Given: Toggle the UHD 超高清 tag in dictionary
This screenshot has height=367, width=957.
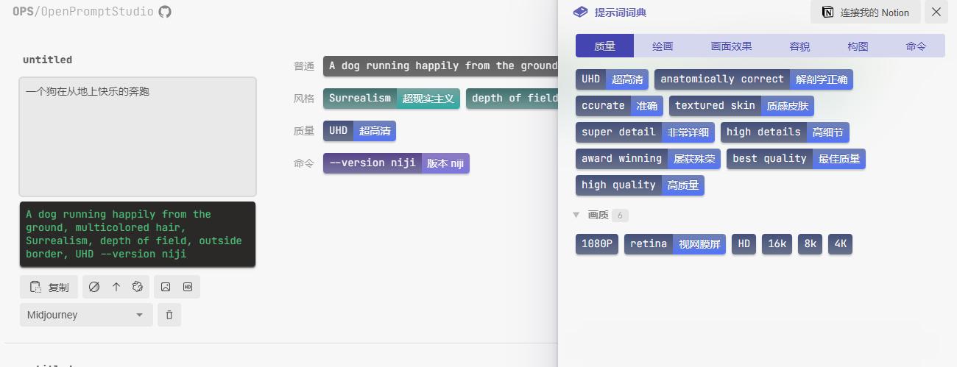Looking at the screenshot, I should click(x=612, y=79).
